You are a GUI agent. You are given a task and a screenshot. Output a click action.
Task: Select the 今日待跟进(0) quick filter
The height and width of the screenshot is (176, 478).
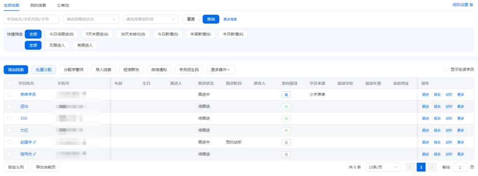pos(61,34)
